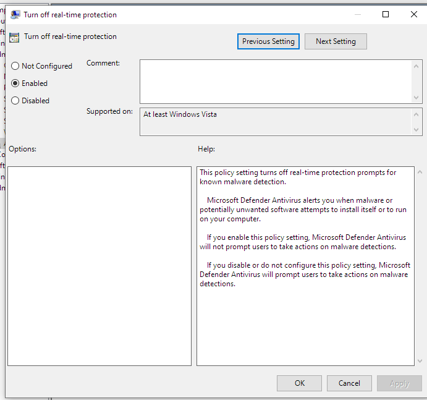The width and height of the screenshot is (427, 400).
Task: Close the real-time protection dialog
Action: (414, 14)
